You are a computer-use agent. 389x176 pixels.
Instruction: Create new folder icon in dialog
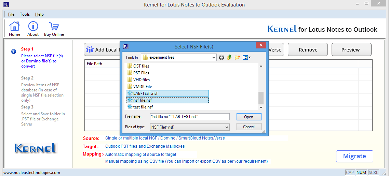click(237, 57)
